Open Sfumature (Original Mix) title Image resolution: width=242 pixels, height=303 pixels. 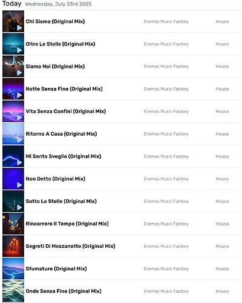click(x=56, y=268)
